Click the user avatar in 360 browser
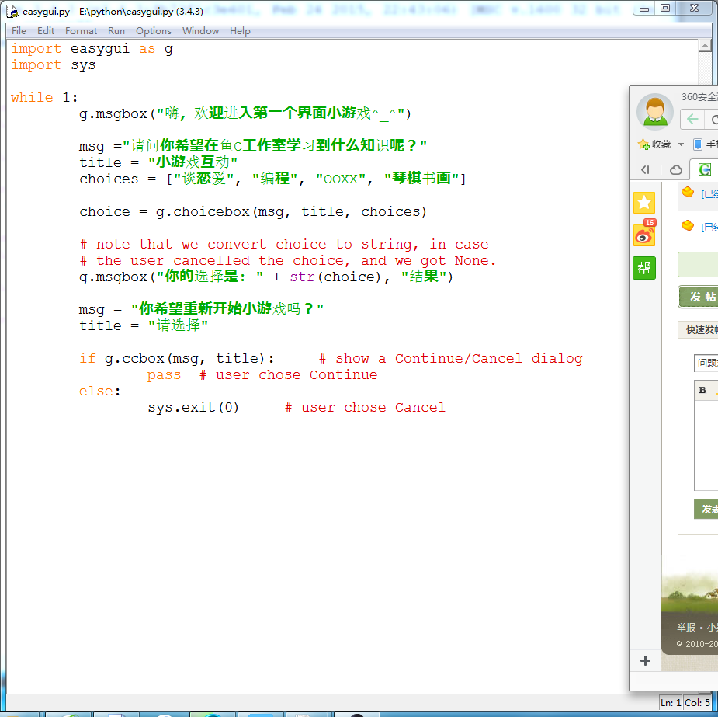The height and width of the screenshot is (717, 718). coord(654,111)
